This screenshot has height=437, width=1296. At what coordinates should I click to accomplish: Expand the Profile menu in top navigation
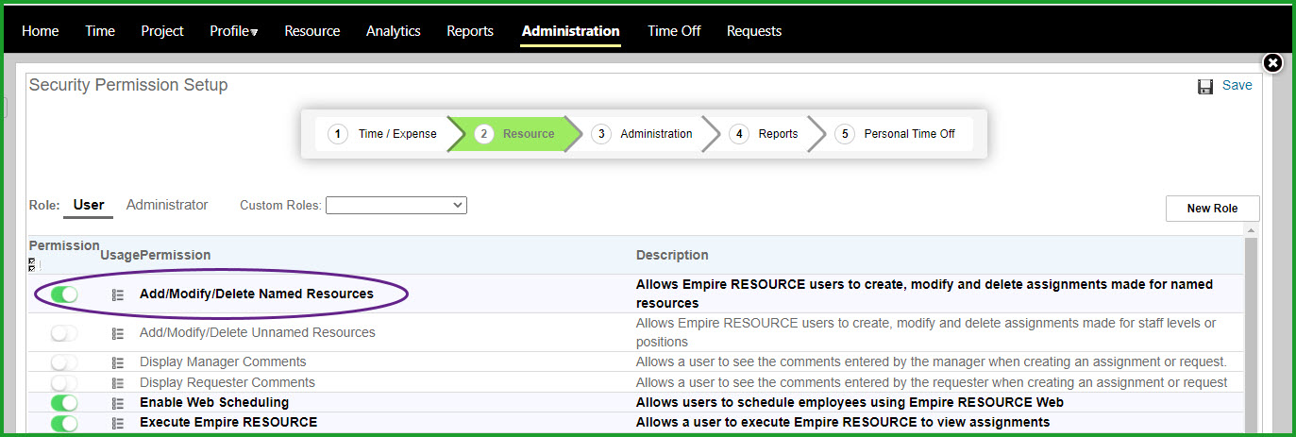pos(234,31)
